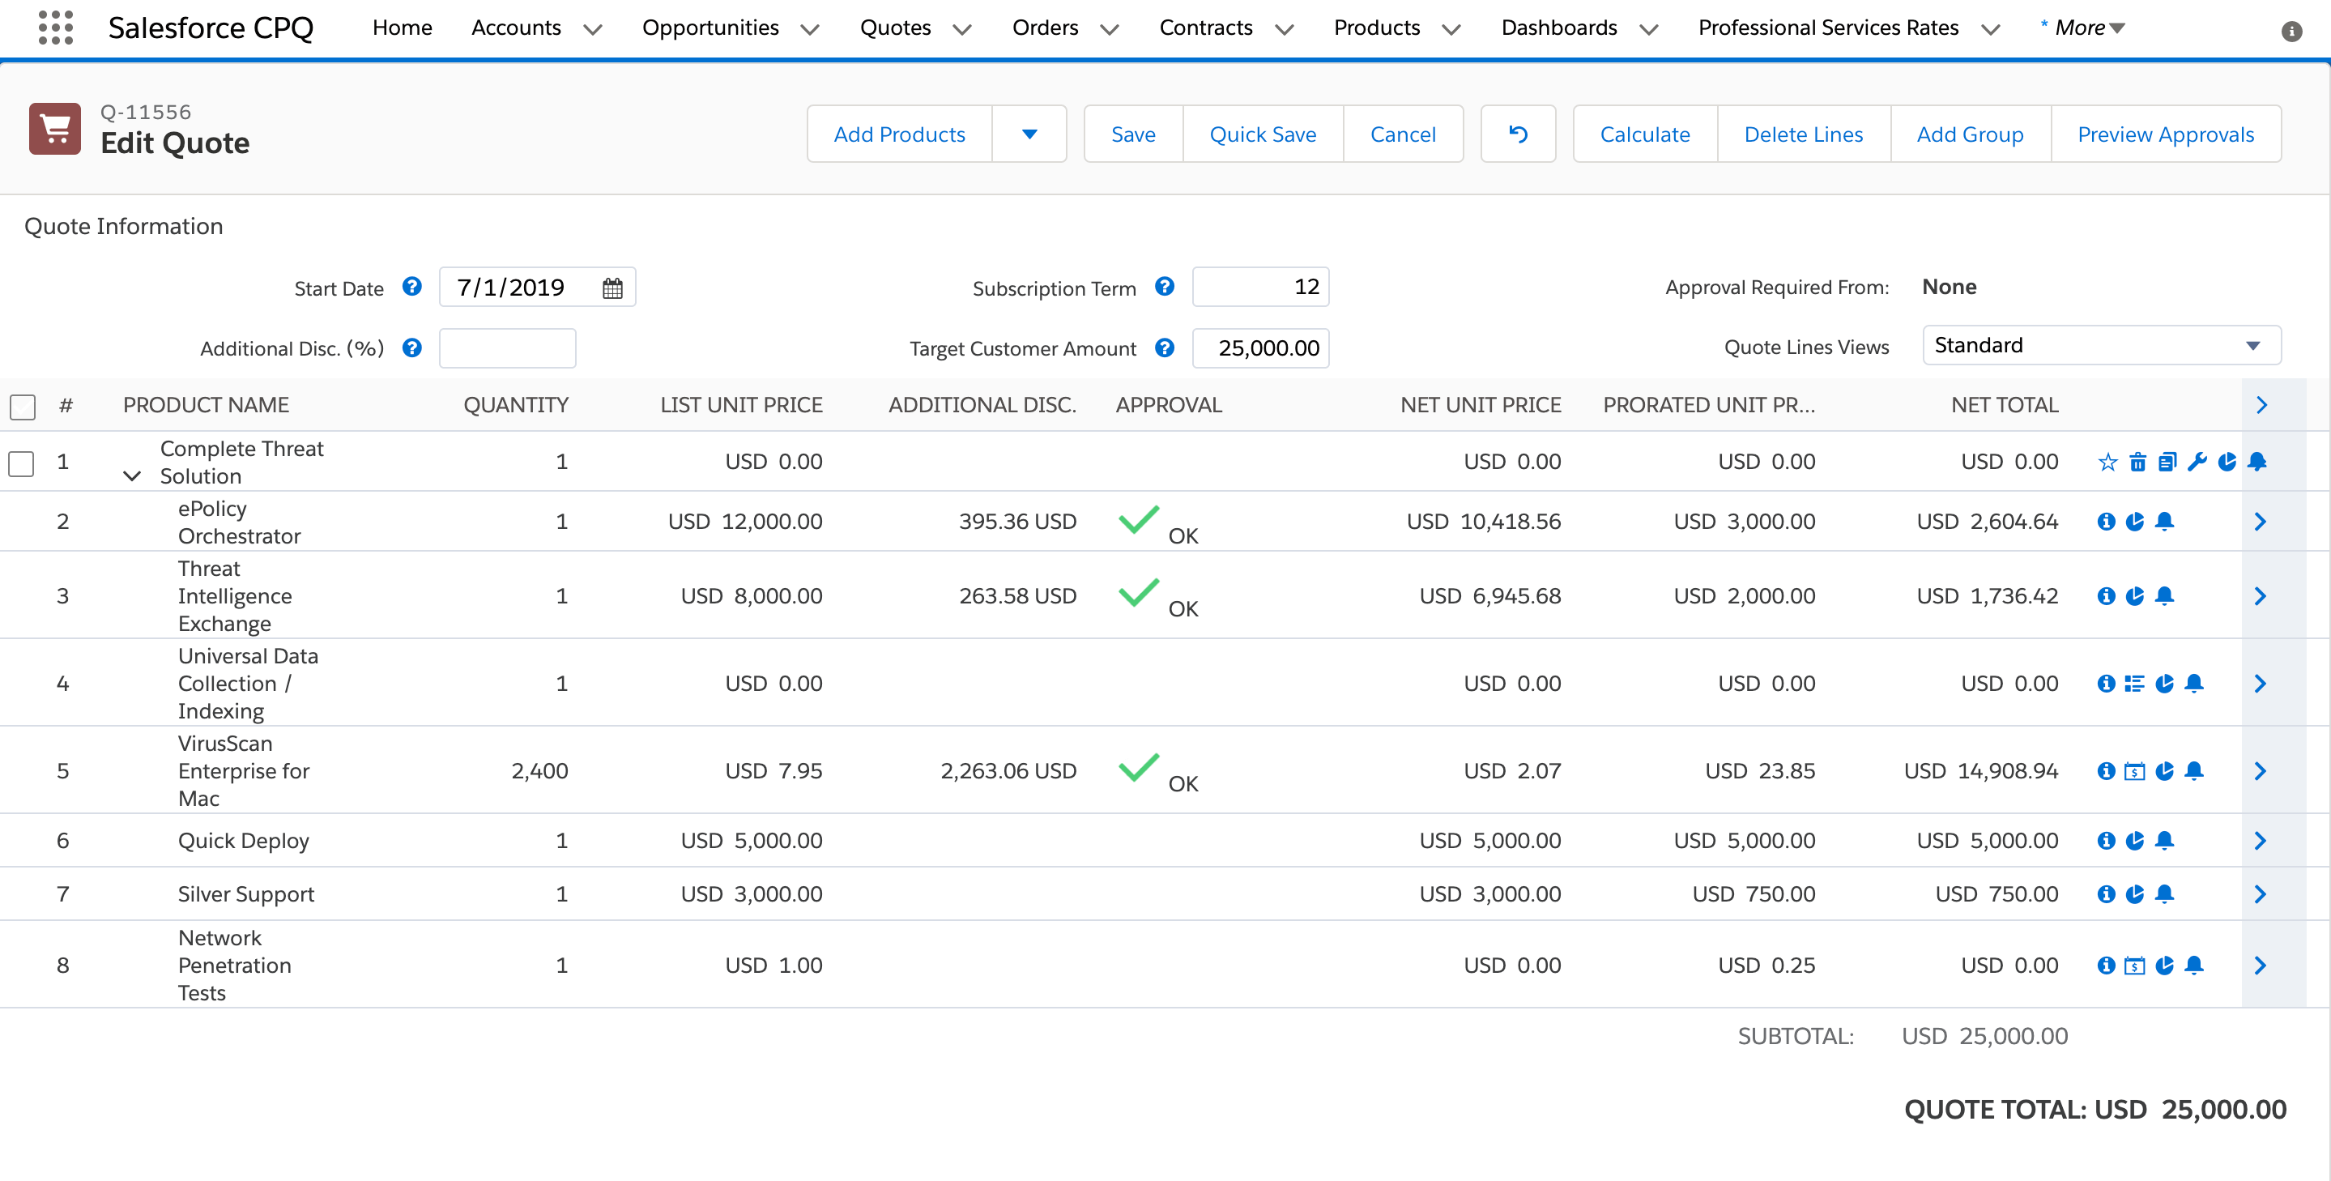Screen dimensions: 2331x1181
Task: Open the wrench reconfigure icon for Complete Threat Solution
Action: [x=2198, y=462]
